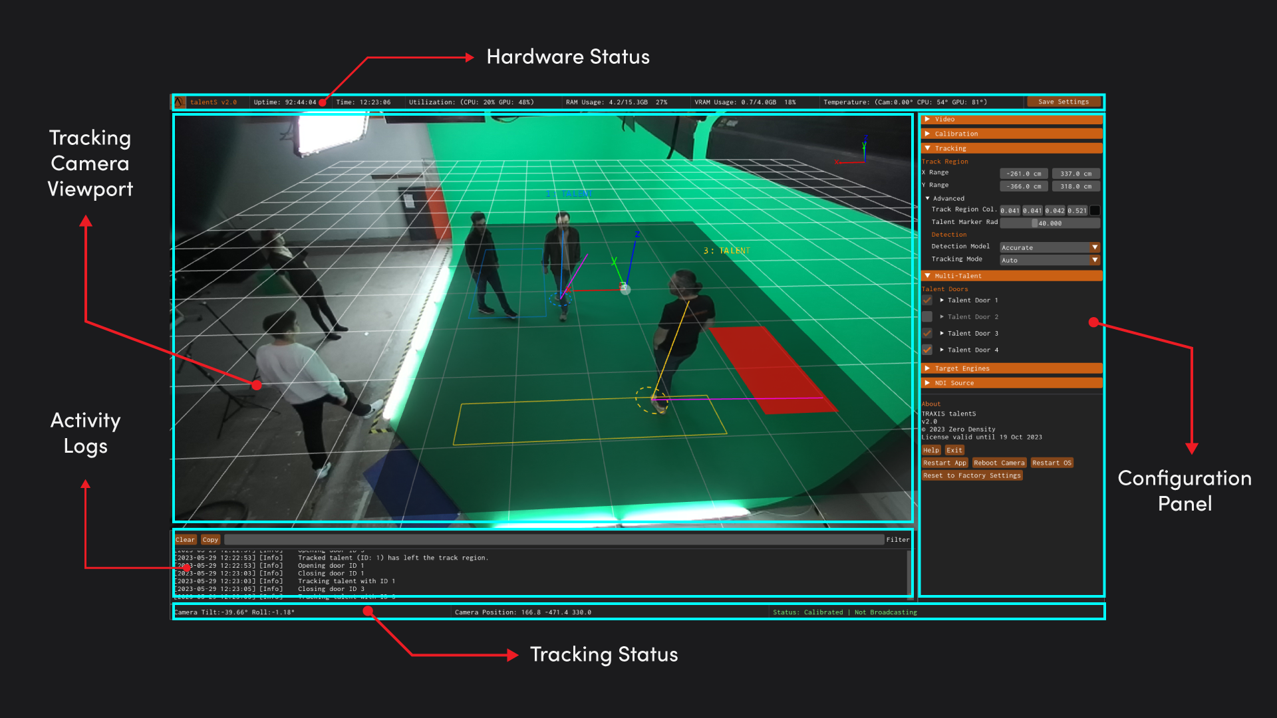Viewport: 1277px width, 718px height.
Task: Click the Exit button
Action: pyautogui.click(x=954, y=450)
